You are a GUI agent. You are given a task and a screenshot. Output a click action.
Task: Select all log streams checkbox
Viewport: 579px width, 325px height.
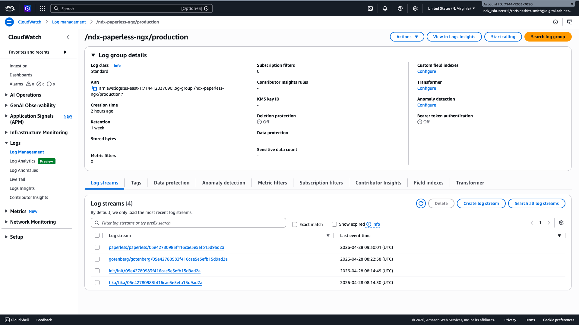(x=97, y=235)
